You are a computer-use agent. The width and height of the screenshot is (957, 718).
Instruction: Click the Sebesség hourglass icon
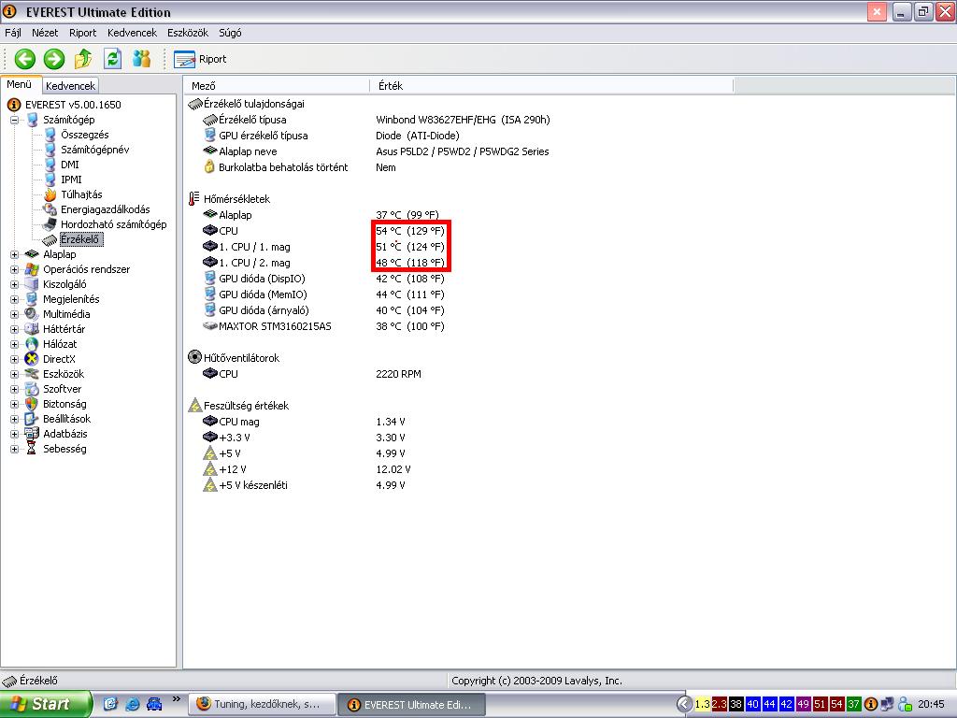[32, 449]
